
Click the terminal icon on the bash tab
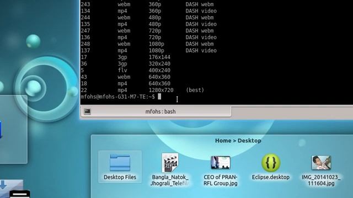(x=87, y=111)
